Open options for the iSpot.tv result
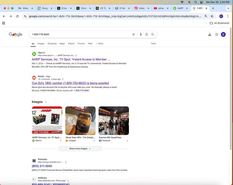 pyautogui.click(x=76, y=56)
